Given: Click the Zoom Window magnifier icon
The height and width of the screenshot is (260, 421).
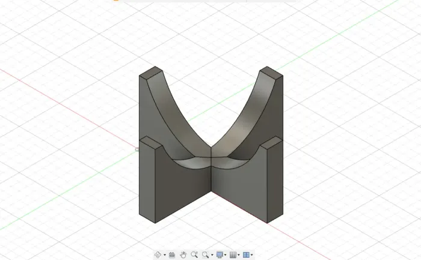Looking at the screenshot, I should click(206, 255).
